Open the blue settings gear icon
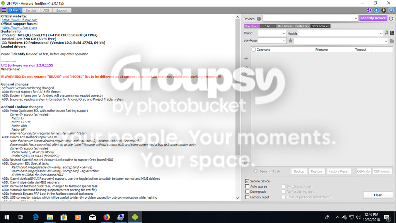This screenshot has width=396, height=223. pos(391,10)
